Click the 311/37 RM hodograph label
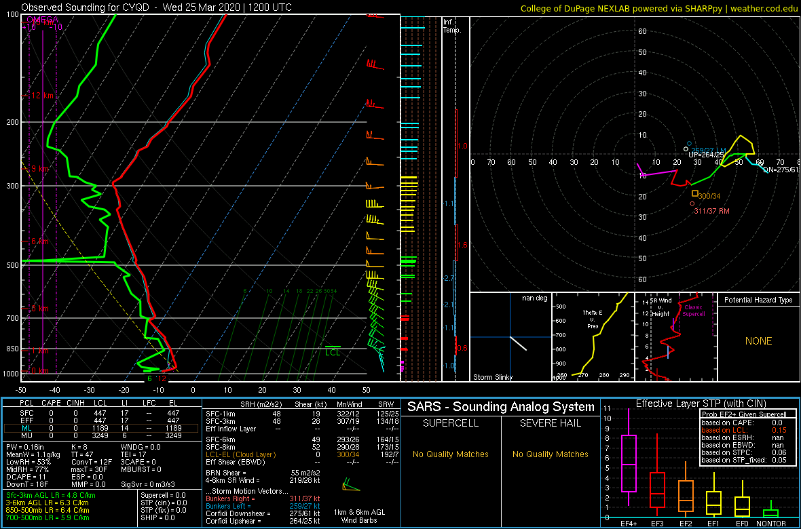 click(711, 211)
